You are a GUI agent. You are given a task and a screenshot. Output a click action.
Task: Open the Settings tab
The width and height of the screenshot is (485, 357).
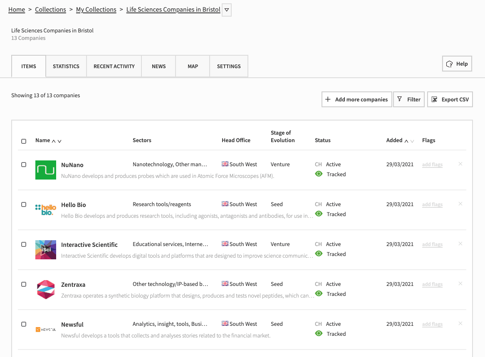pos(229,66)
